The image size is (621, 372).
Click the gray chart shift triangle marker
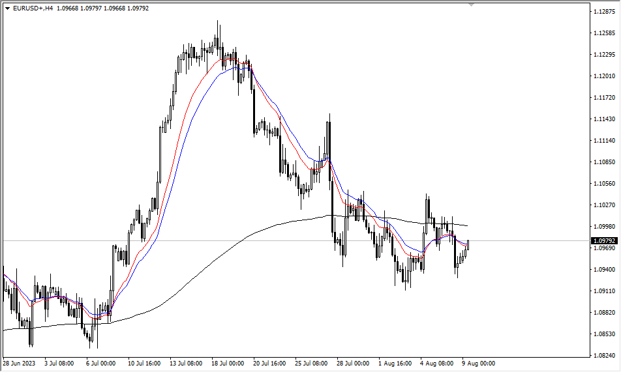pyautogui.click(x=472, y=5)
